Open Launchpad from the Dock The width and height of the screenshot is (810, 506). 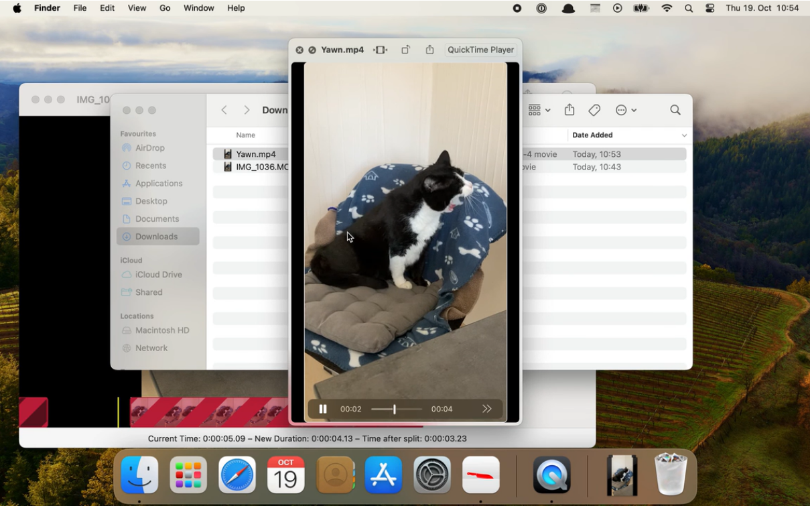pyautogui.click(x=188, y=475)
